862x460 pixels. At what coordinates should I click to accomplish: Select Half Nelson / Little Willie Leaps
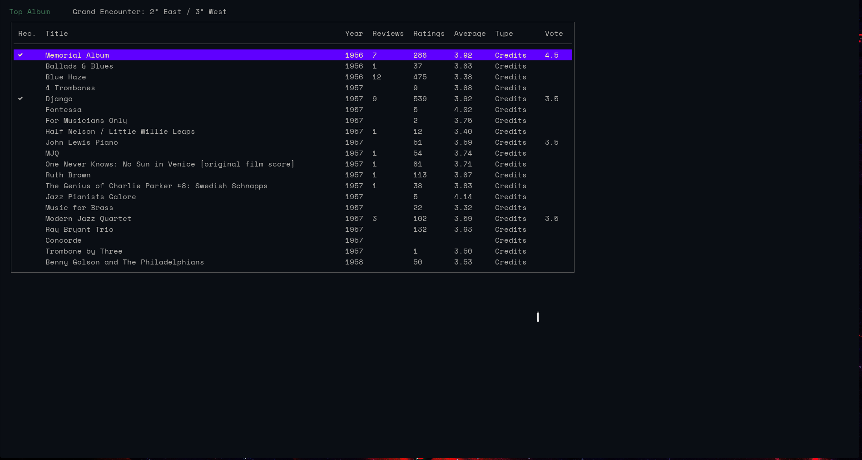120,132
